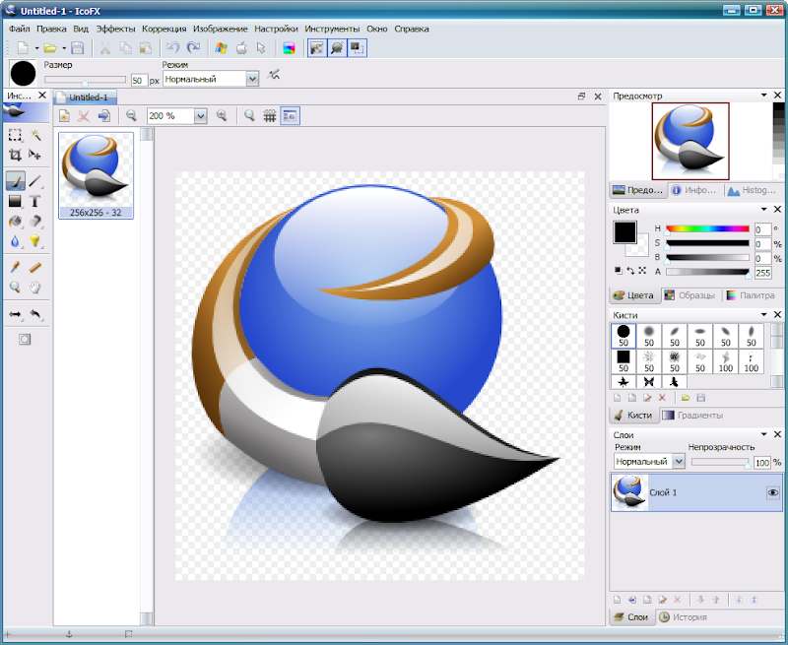Click the horizontal flip arrows tool
The width and height of the screenshot is (788, 645).
click(15, 314)
